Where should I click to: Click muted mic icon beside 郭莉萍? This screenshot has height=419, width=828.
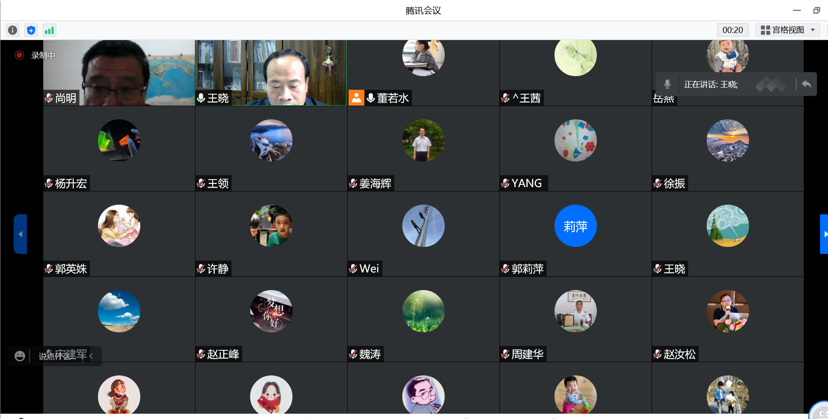coord(506,269)
